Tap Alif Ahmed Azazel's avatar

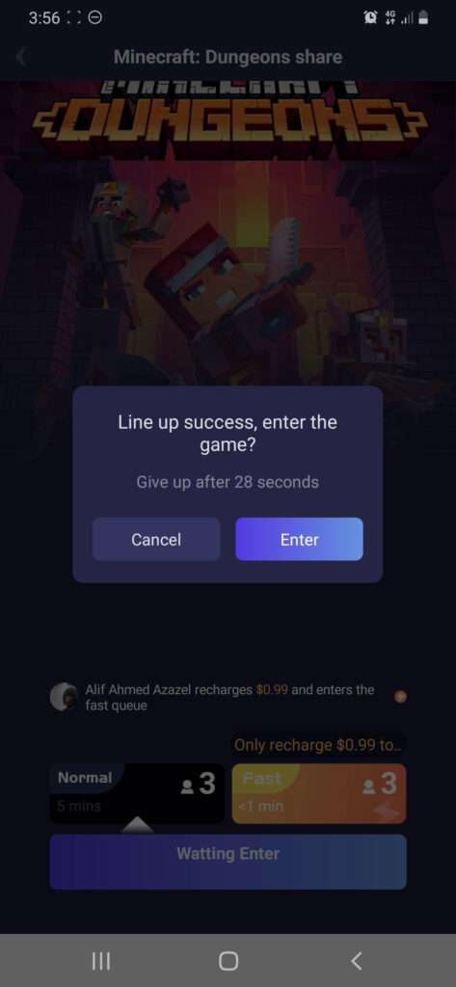64,697
